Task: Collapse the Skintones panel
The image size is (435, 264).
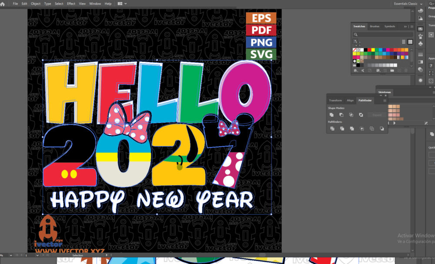Action: click(x=430, y=88)
